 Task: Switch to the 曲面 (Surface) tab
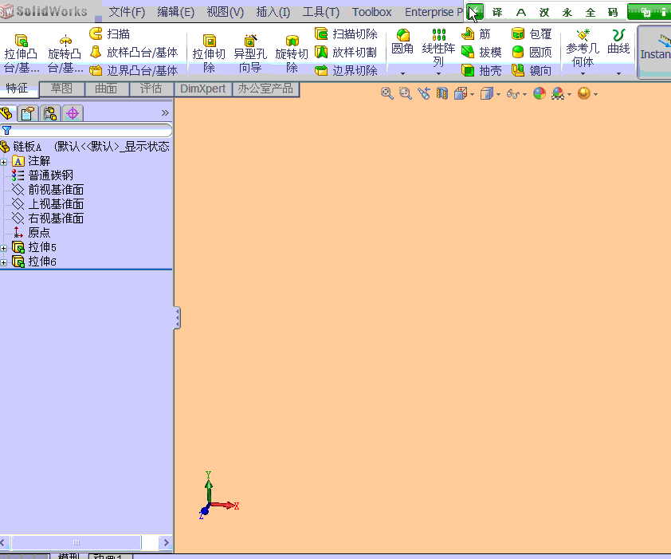coord(106,89)
